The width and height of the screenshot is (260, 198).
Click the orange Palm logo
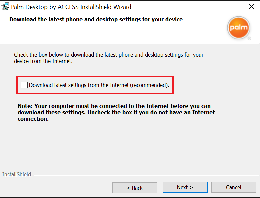[x=239, y=28]
